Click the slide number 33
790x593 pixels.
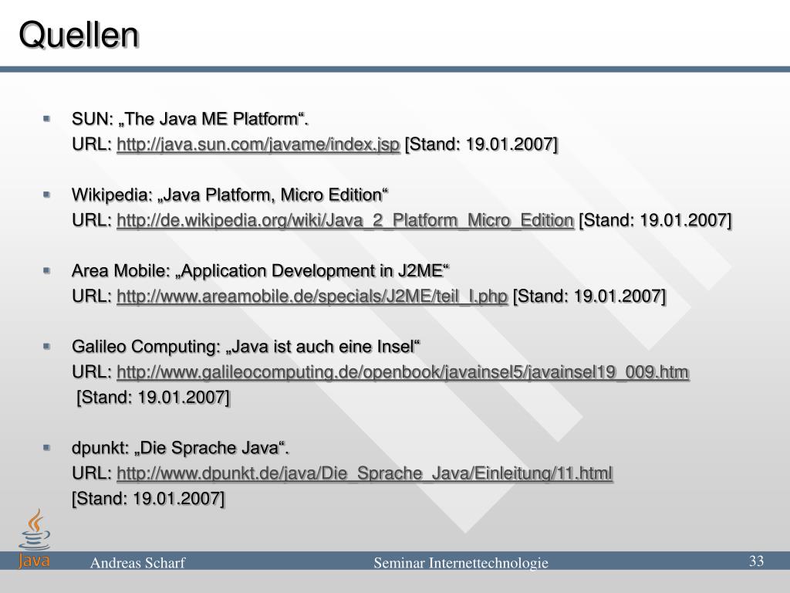(x=756, y=561)
